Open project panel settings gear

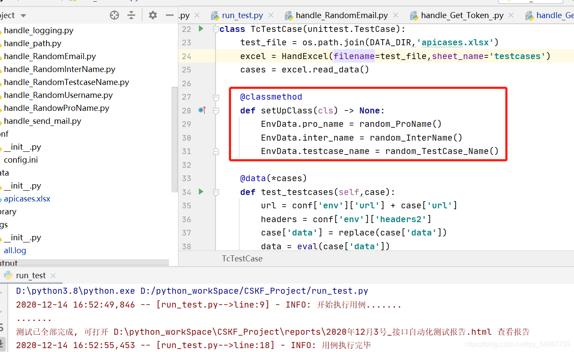(152, 15)
